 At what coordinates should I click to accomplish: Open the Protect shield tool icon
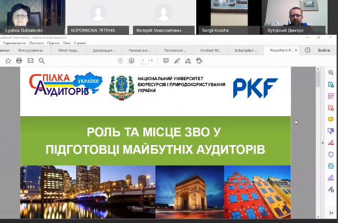tap(331, 154)
